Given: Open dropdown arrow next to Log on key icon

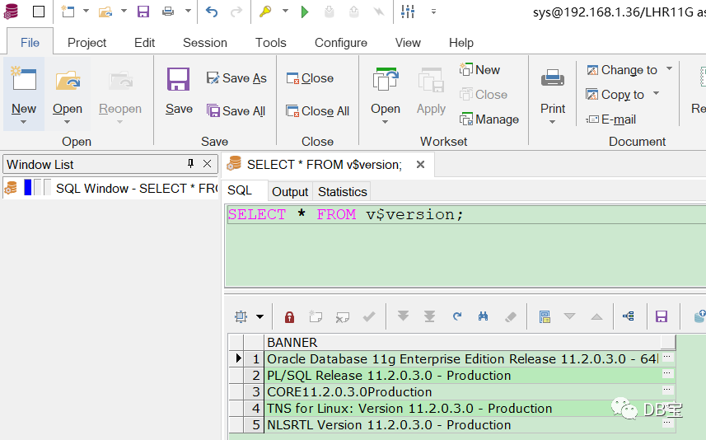Looking at the screenshot, I should click(x=286, y=11).
